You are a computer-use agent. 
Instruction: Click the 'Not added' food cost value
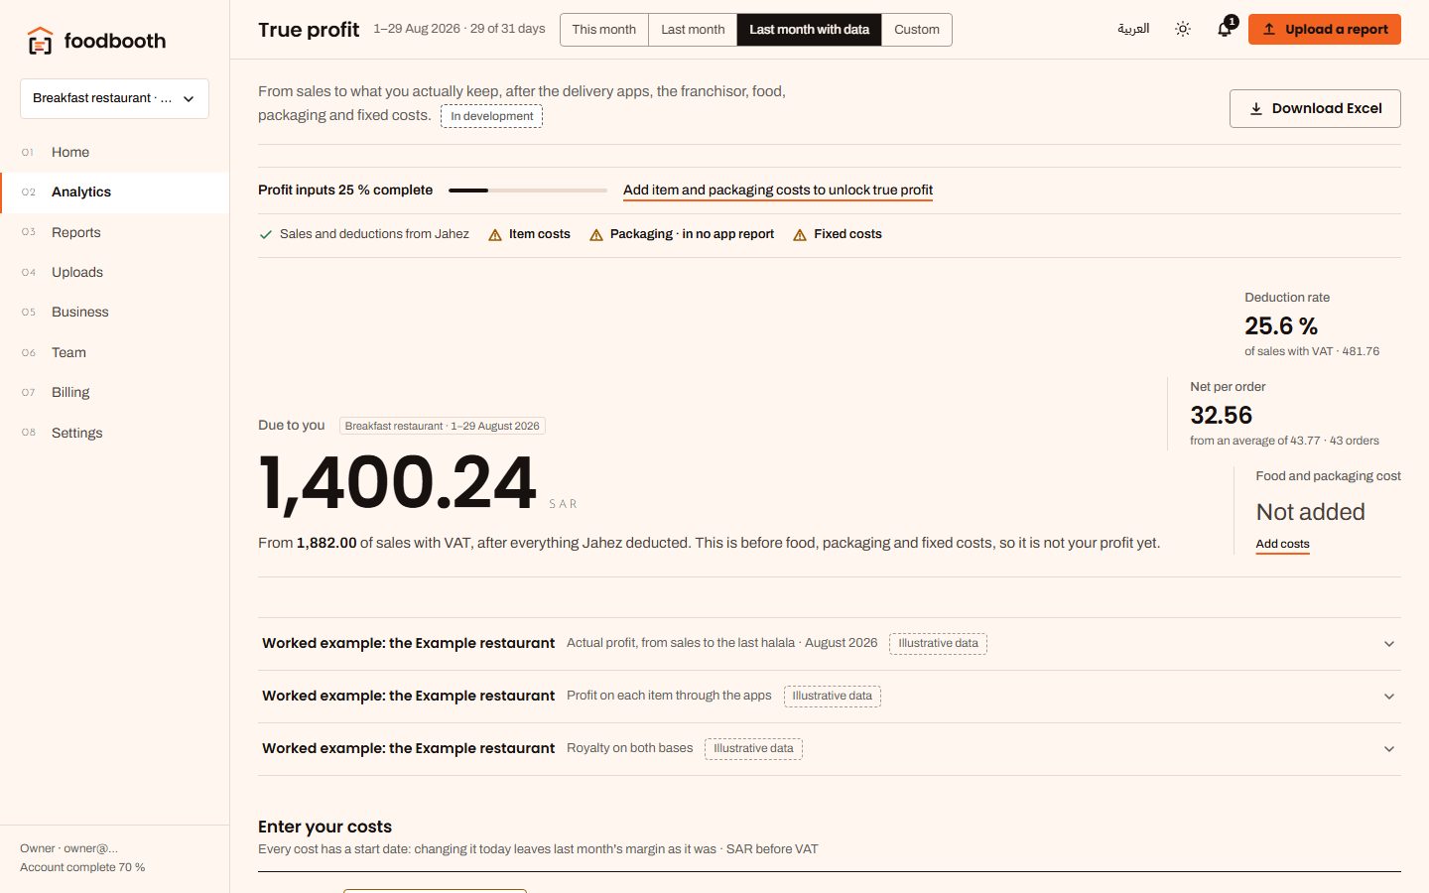(x=1311, y=512)
